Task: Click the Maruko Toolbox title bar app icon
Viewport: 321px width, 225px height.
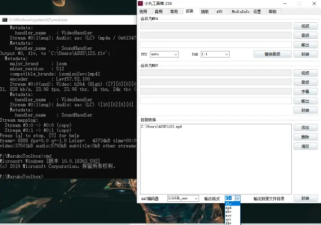Action: (140, 3)
